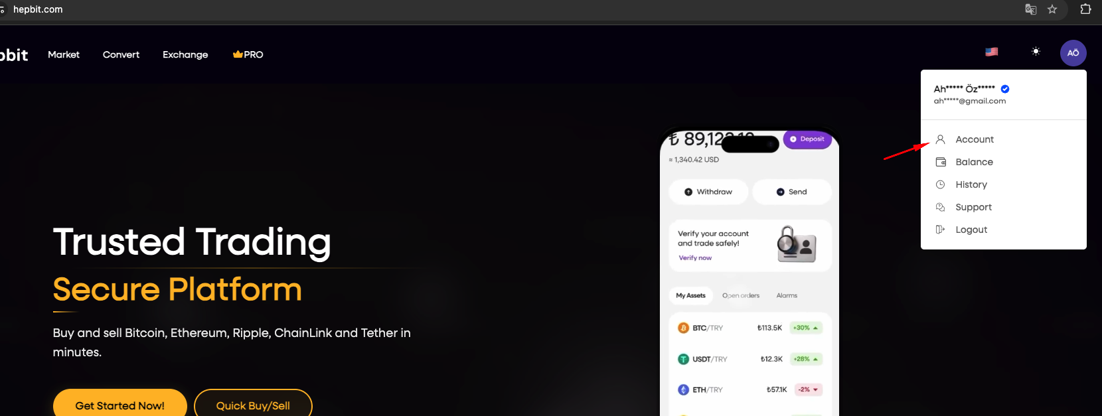Go to the Convert page

(x=121, y=54)
